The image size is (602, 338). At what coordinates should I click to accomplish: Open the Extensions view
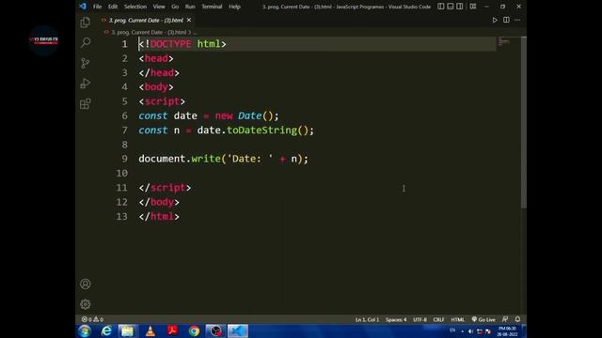pyautogui.click(x=86, y=104)
